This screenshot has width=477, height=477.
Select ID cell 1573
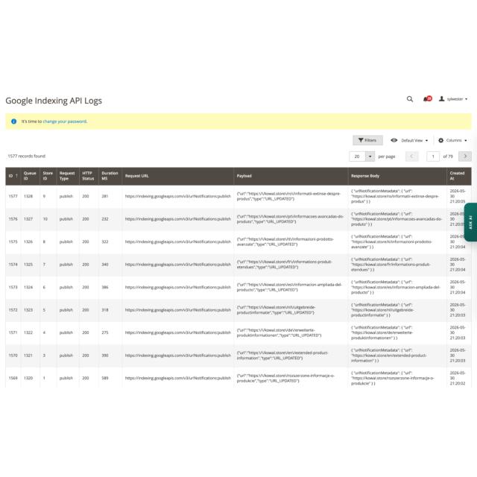13,287
